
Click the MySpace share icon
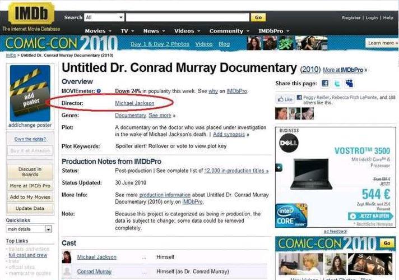pos(349,84)
